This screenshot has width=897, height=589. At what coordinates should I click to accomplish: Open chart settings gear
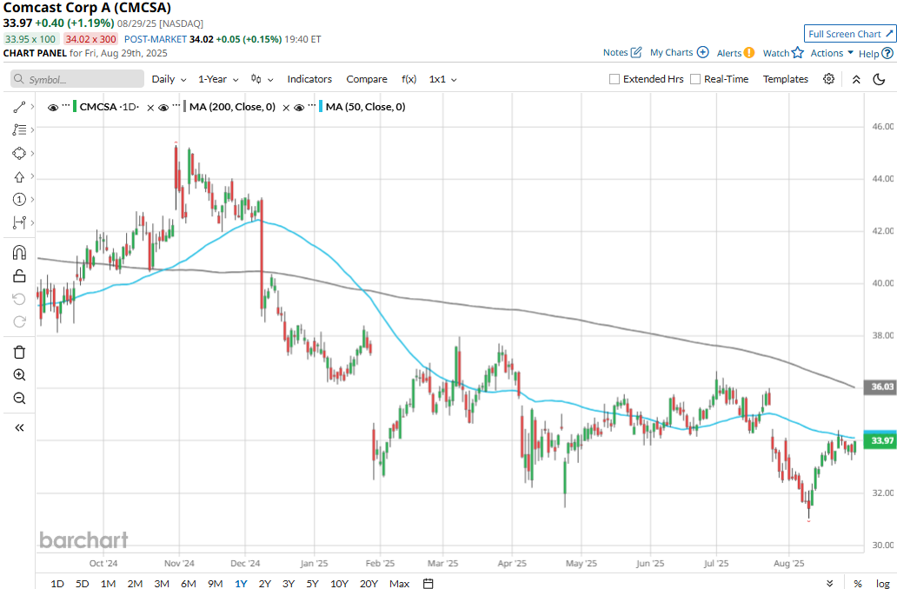tap(828, 79)
